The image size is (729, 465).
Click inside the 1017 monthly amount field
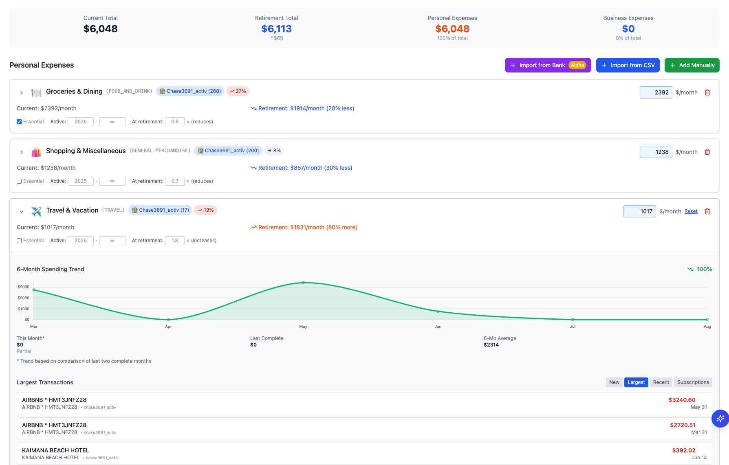coord(639,211)
